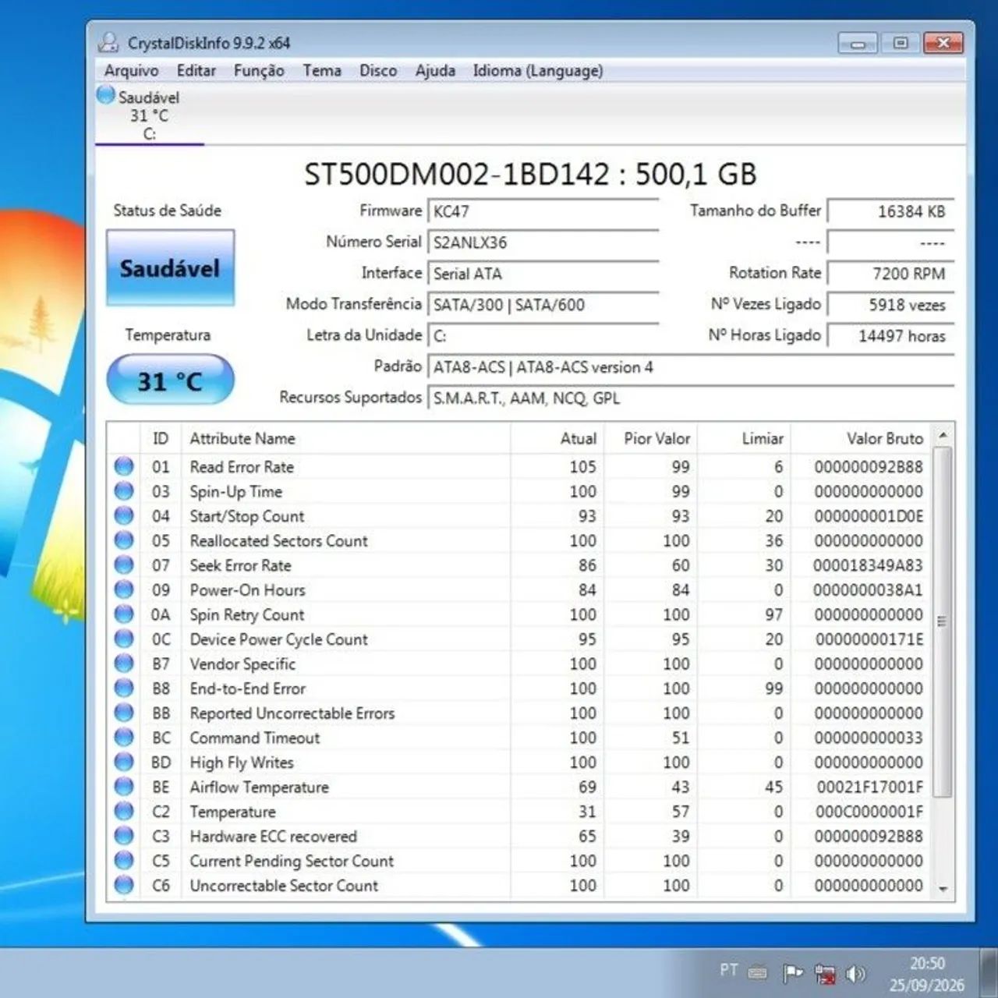This screenshot has width=998, height=998.
Task: Open the Arquivo menu
Action: (131, 71)
